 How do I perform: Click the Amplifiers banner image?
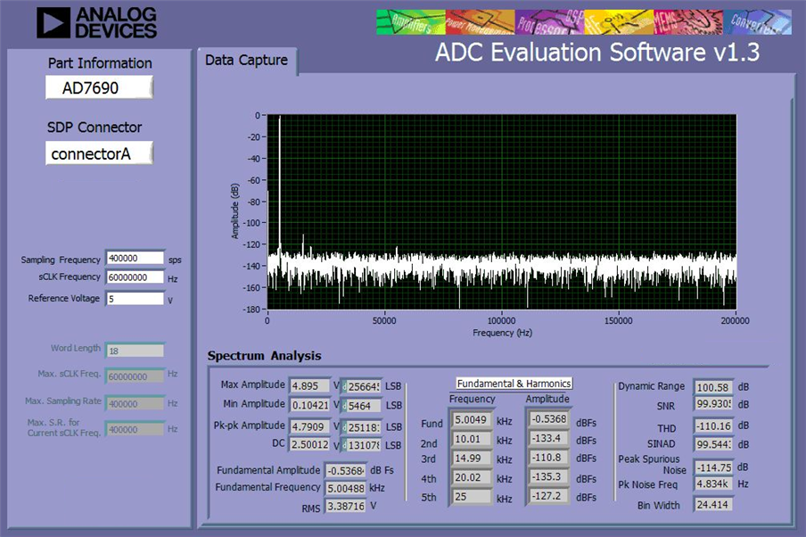[411, 22]
